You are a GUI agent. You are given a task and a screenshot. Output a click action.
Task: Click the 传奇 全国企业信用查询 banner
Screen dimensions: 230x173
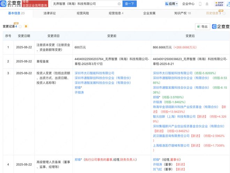pyautogui.click(x=35, y=4)
